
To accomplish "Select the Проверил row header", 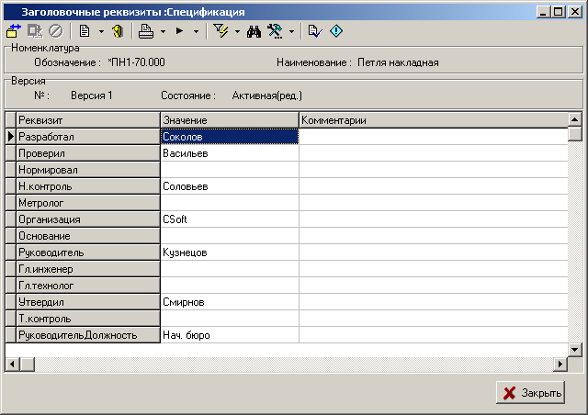I will point(88,153).
